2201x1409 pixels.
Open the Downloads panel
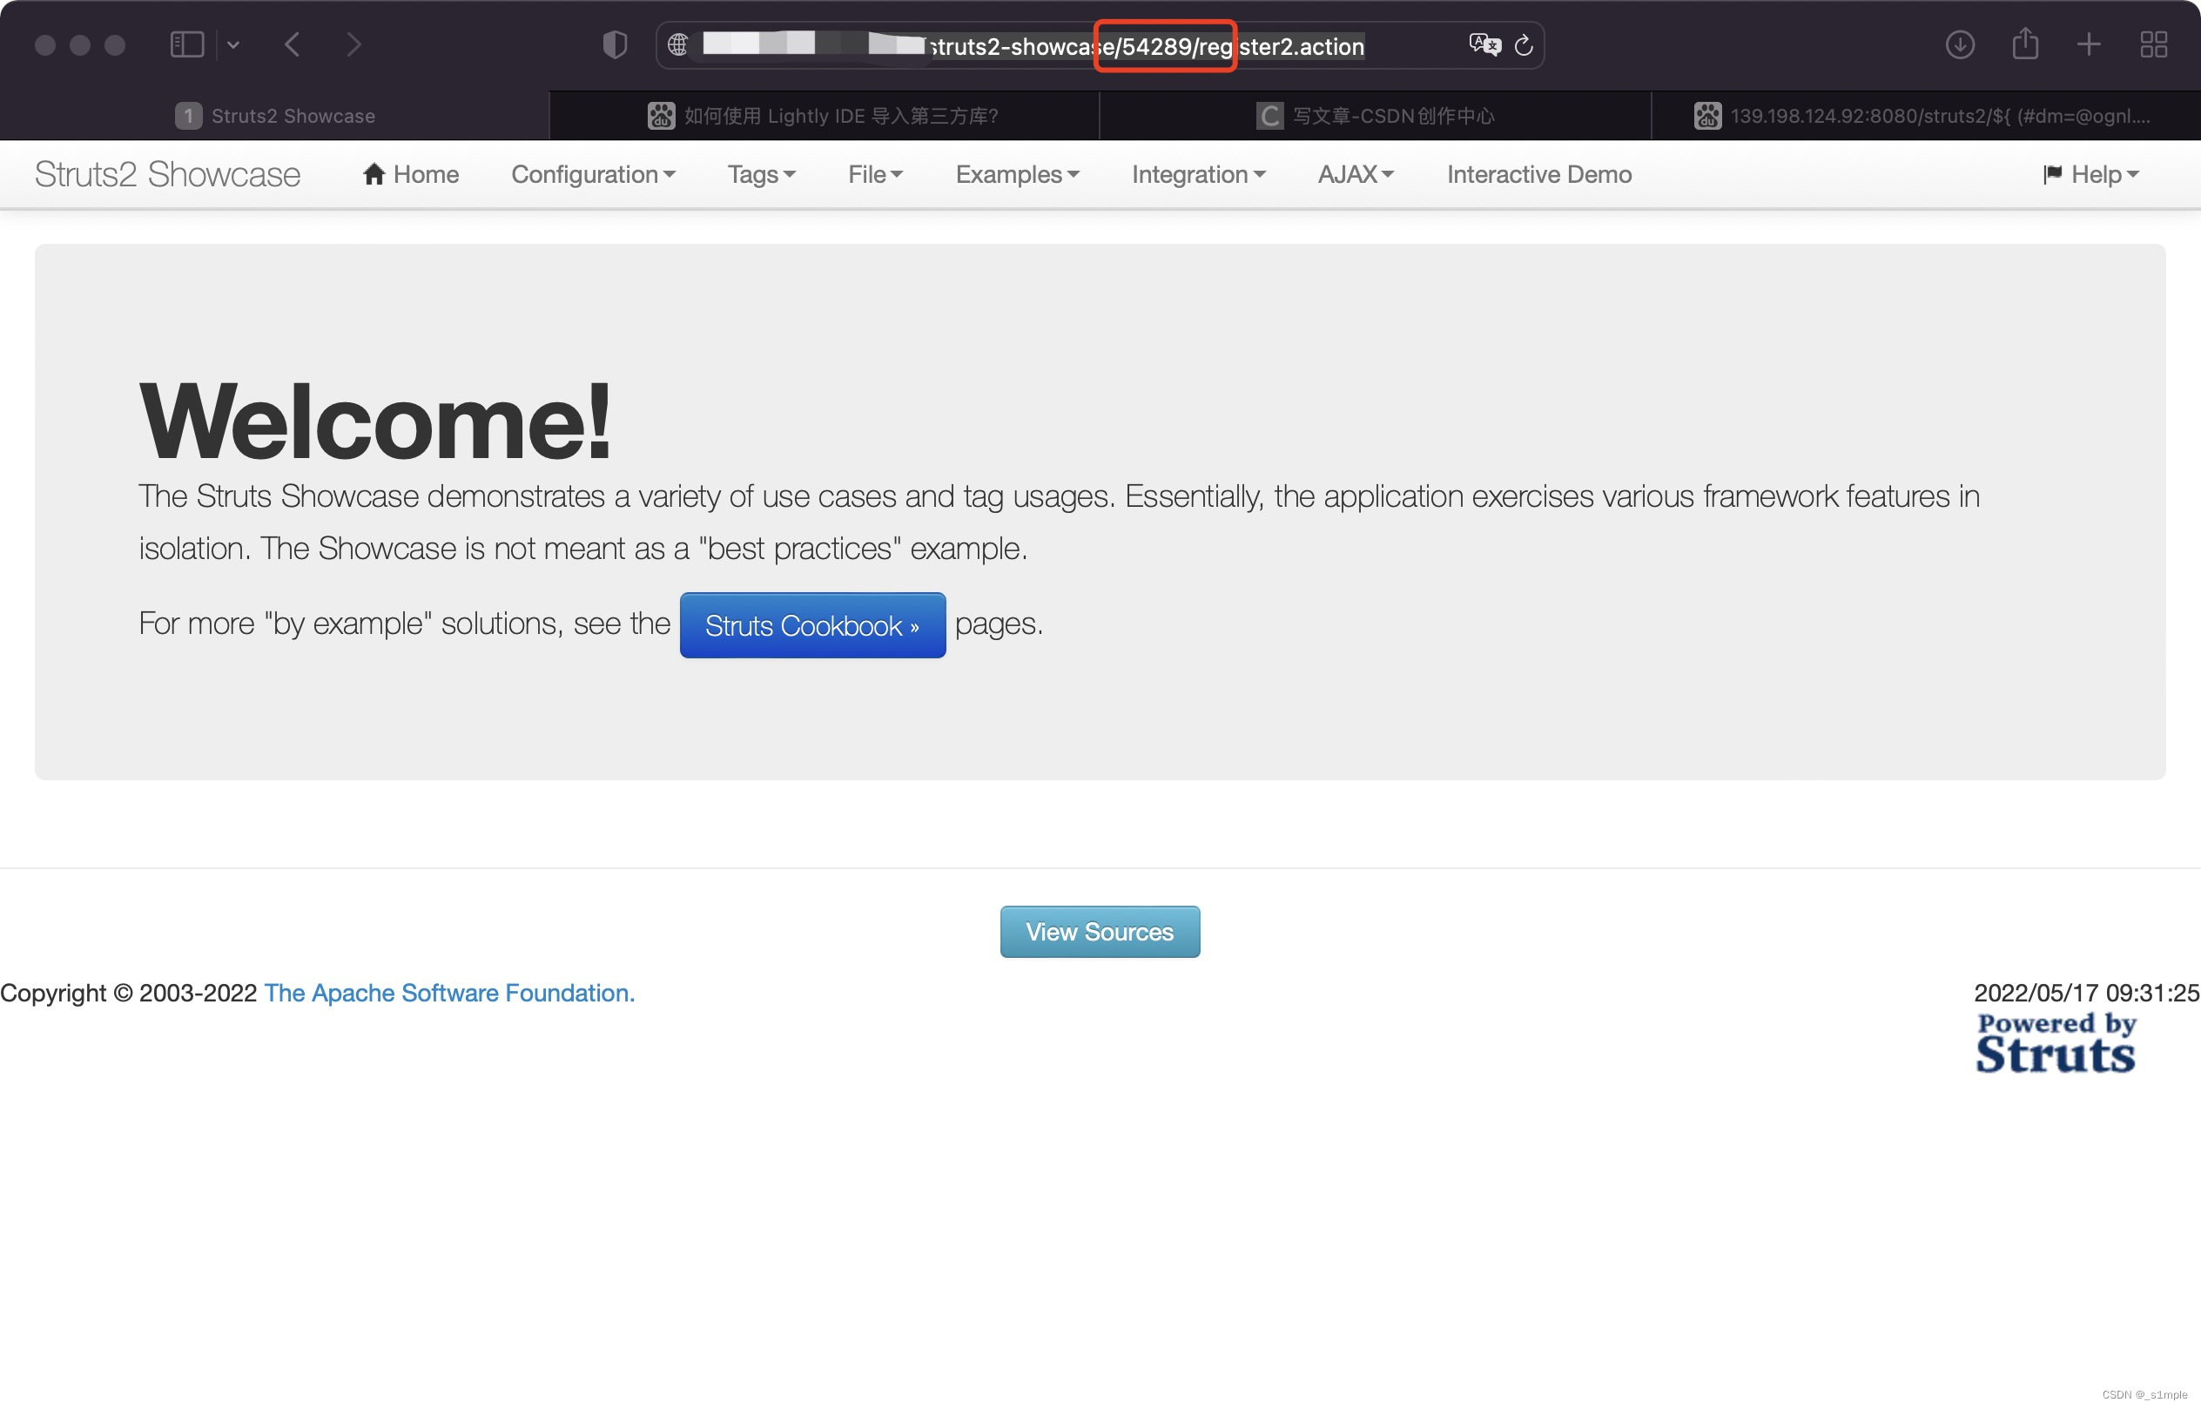click(1961, 44)
